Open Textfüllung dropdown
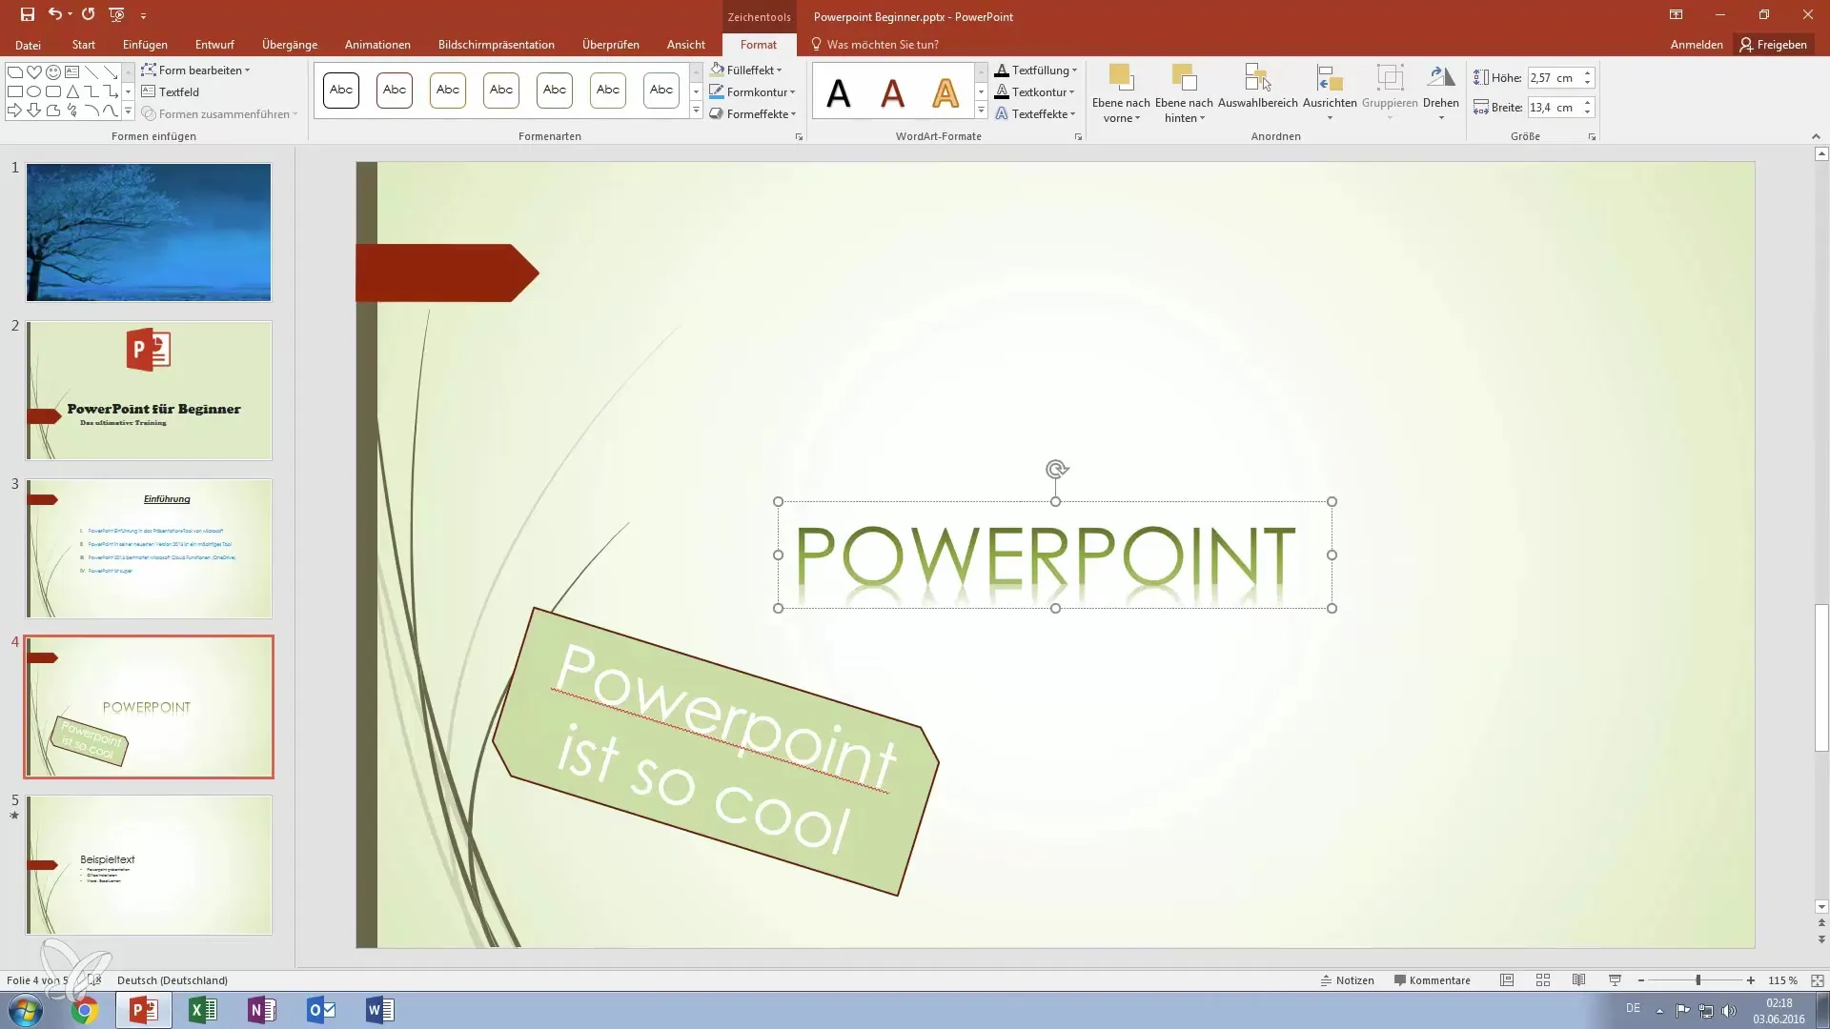This screenshot has height=1029, width=1830. 1035,70
